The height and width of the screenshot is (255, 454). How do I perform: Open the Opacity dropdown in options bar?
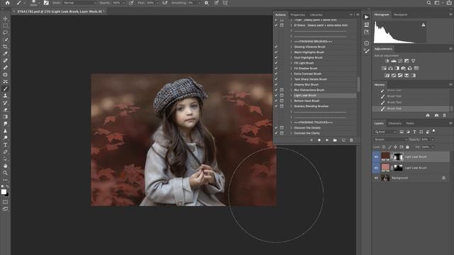coord(123,3)
